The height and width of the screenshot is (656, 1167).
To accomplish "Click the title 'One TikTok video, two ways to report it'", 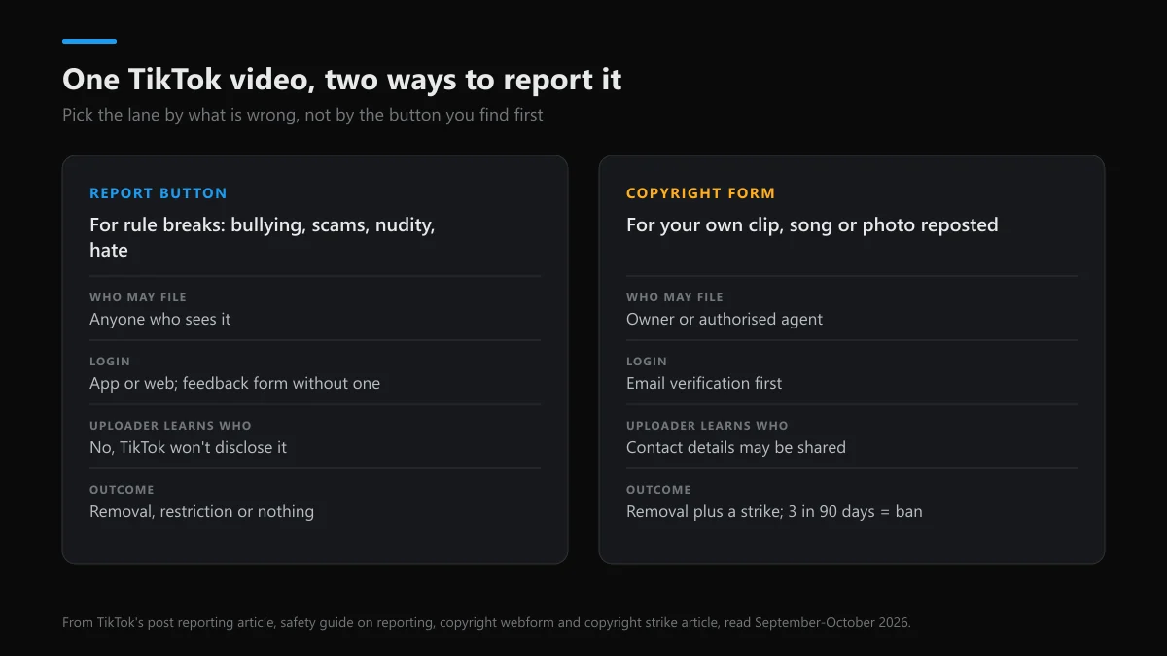I will click(x=342, y=80).
